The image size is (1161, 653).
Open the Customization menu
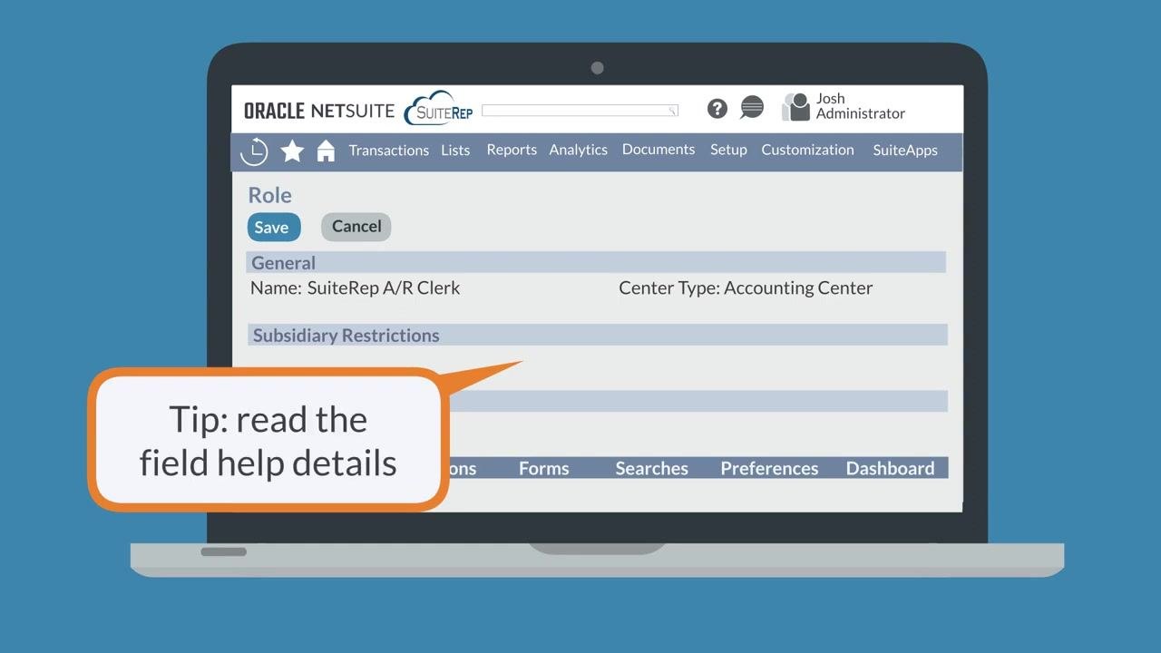(x=807, y=150)
